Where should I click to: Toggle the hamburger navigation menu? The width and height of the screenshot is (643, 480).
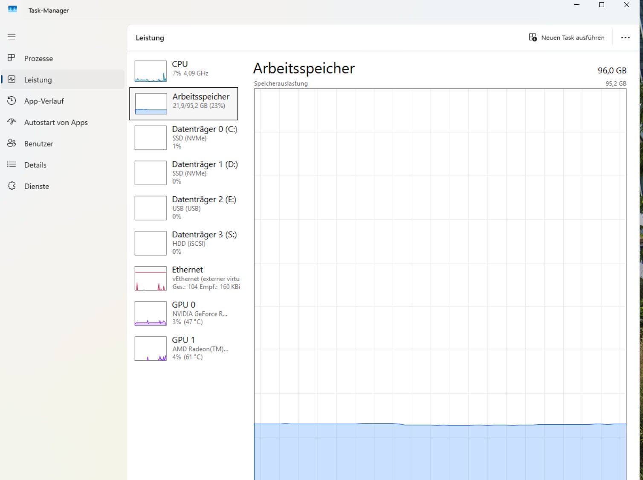click(12, 37)
